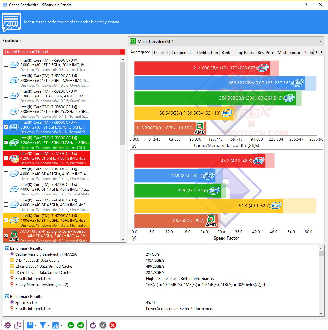The height and width of the screenshot is (330, 328).
Task: Click the red X cancel icon
Action: [x=113, y=325]
